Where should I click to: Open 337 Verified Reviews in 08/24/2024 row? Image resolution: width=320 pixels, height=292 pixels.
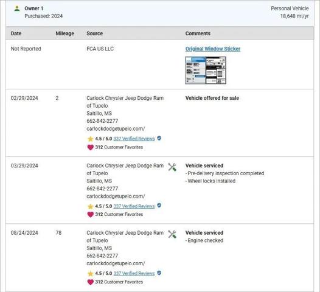(134, 273)
